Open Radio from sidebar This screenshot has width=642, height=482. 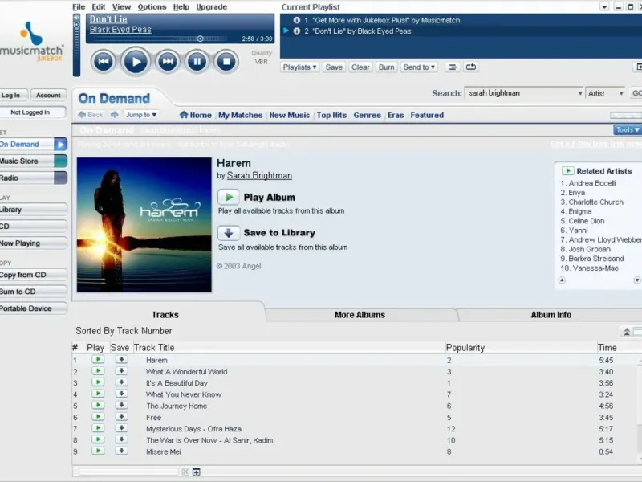[x=33, y=178]
